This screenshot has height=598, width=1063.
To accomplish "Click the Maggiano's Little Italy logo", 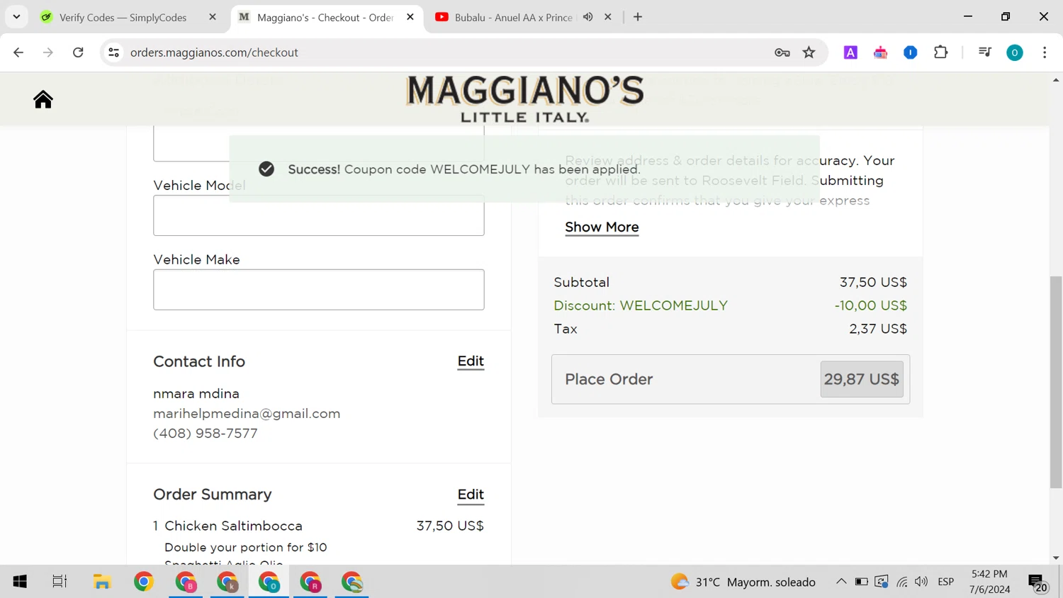I will [x=524, y=99].
